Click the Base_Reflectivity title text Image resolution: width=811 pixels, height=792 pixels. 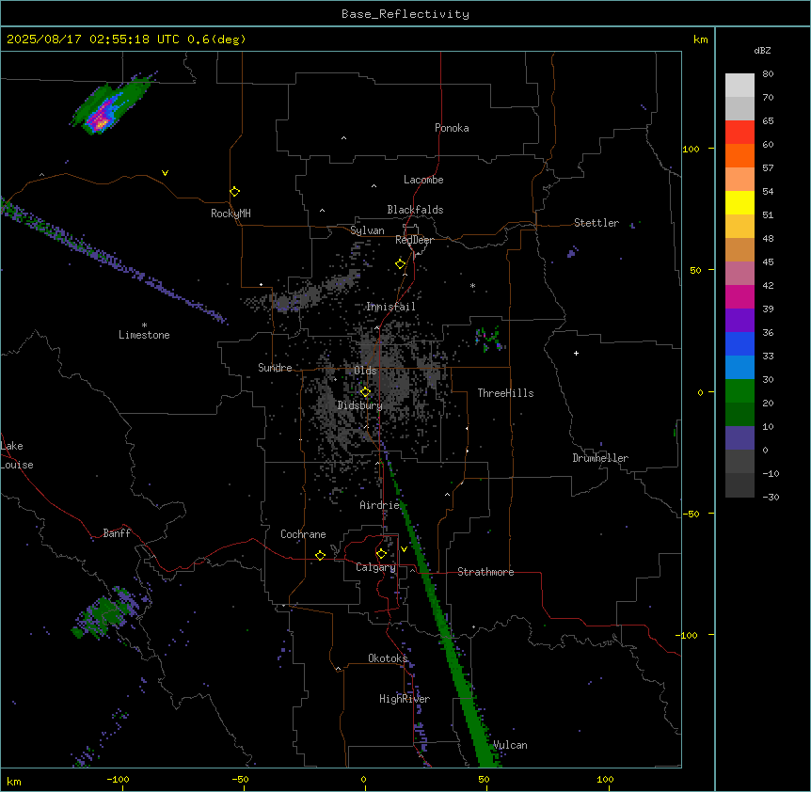tap(405, 14)
